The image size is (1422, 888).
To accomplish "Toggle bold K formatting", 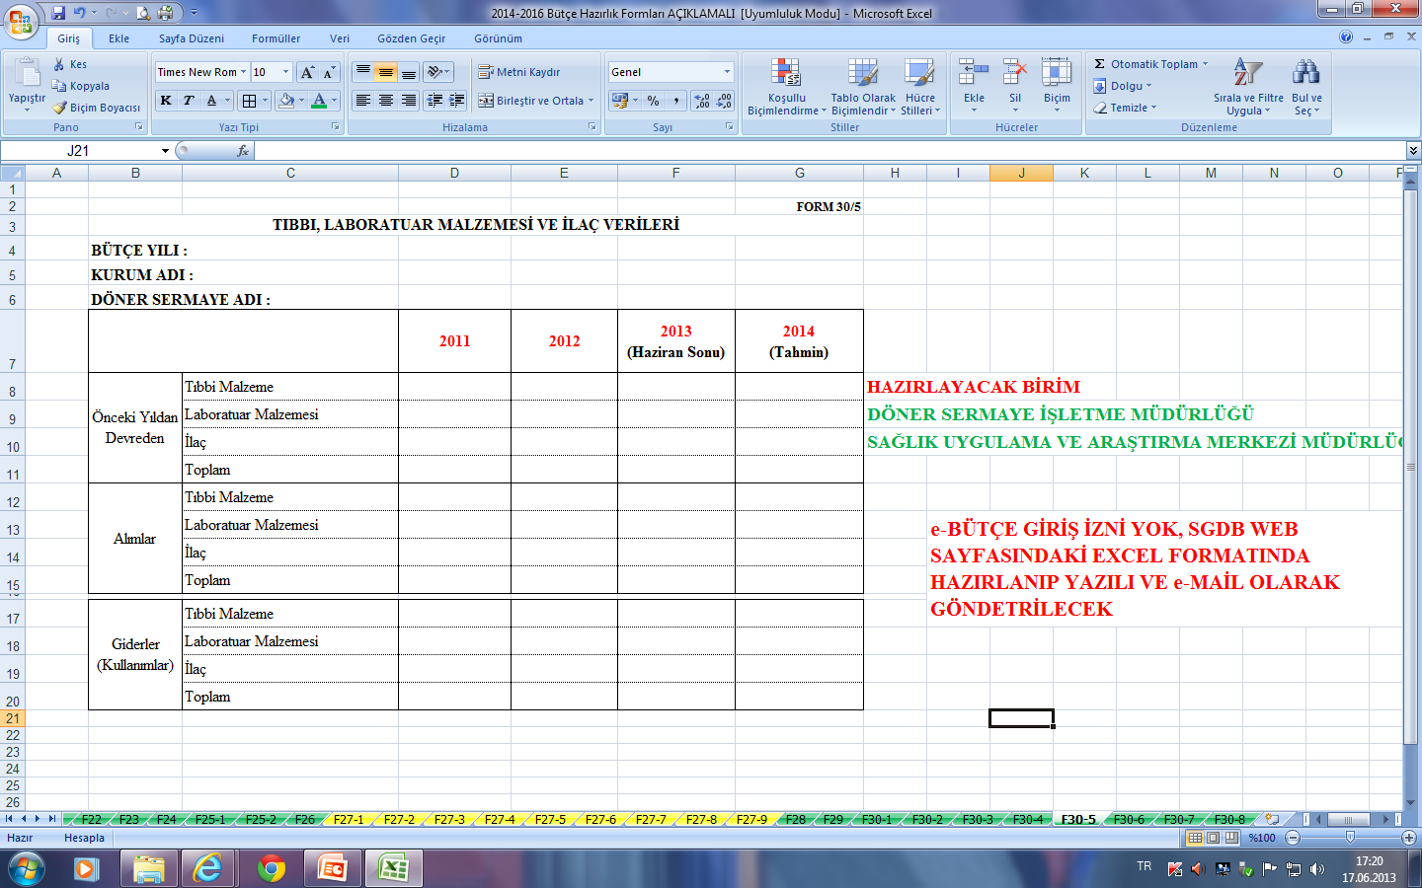I will point(166,101).
